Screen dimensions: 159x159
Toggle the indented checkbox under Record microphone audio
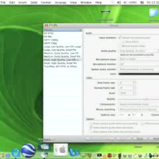[123, 42]
